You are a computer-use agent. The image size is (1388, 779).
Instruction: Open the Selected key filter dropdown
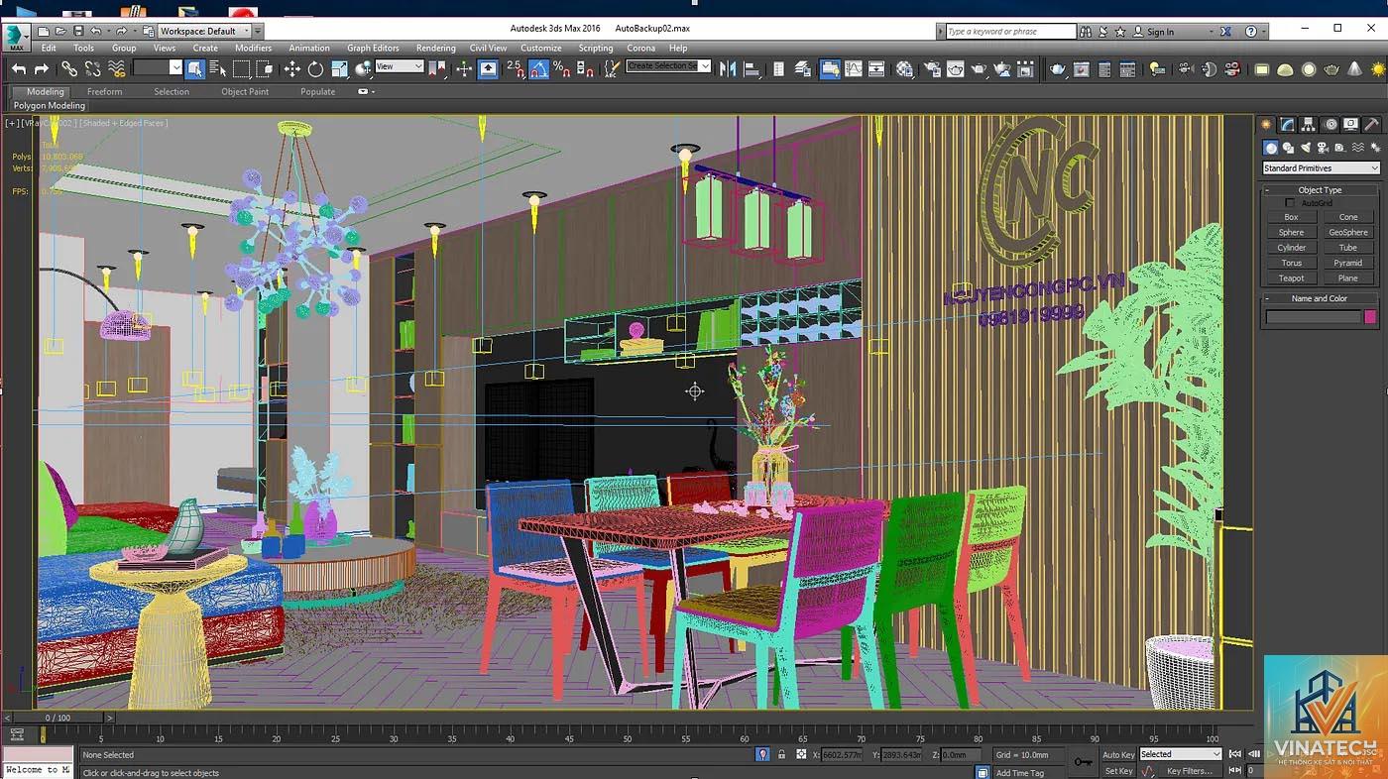(x=1180, y=754)
